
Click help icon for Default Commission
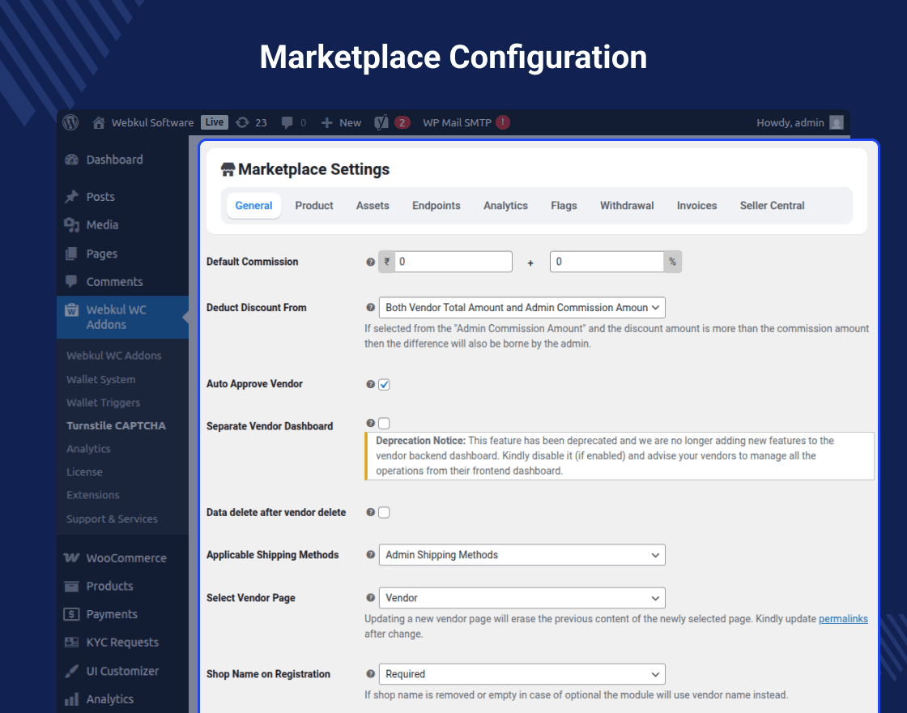tap(371, 262)
